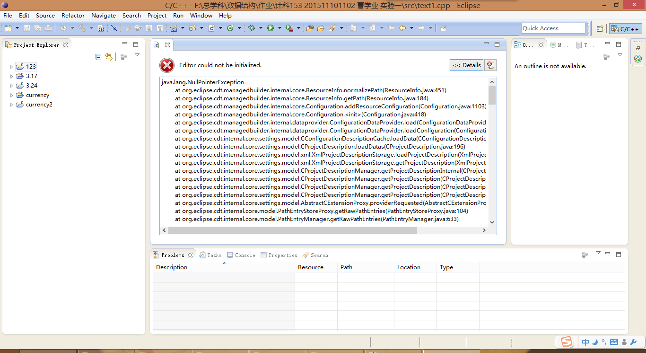
Task: Click the Skip All Breakpoints icon
Action: pos(114,28)
